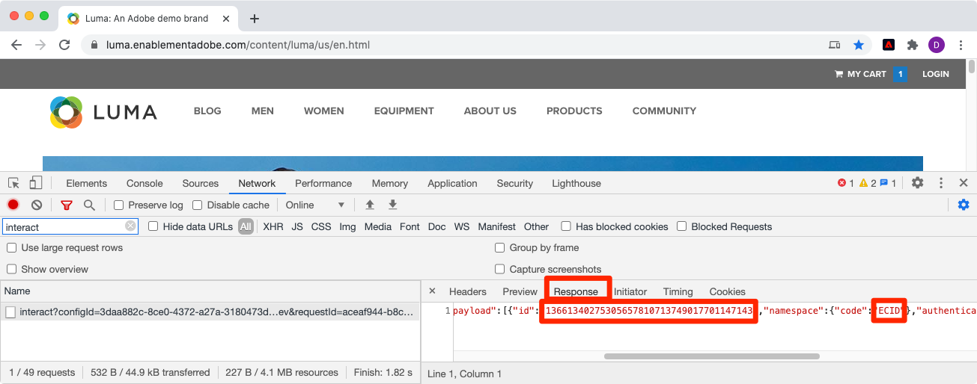This screenshot has width=977, height=384.
Task: Open DevTools customize three-dot menu
Action: click(x=941, y=183)
